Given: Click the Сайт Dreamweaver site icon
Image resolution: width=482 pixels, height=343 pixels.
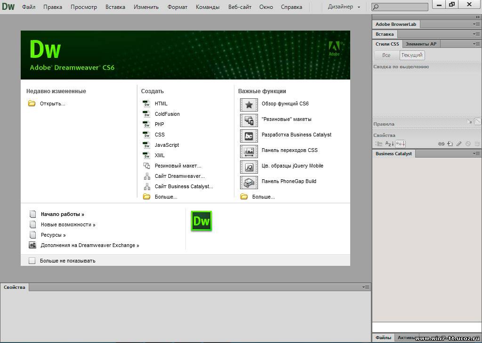Looking at the screenshot, I should [147, 176].
